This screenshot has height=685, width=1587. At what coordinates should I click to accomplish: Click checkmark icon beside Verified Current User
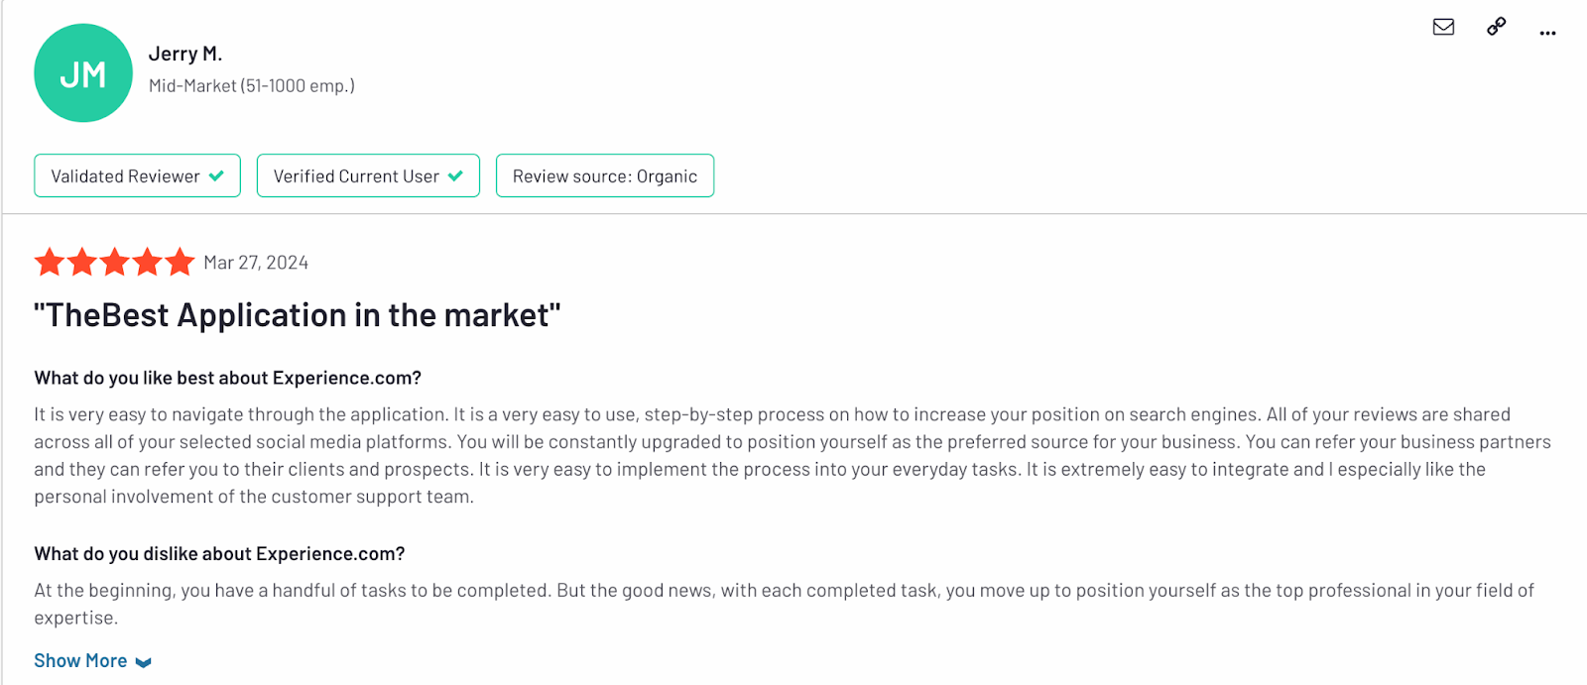click(455, 175)
